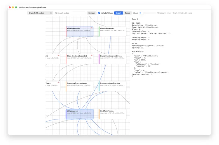Click the red flag on ViewGraph.Root node
The image size is (219, 145).
(91, 28)
